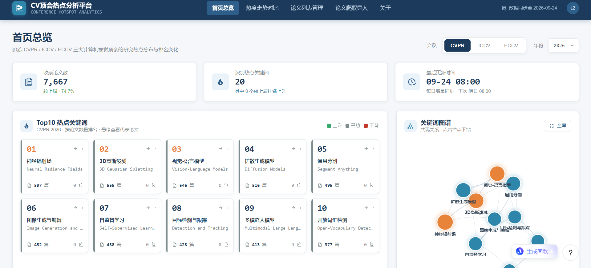Image resolution: width=591 pixels, height=268 pixels.
Task: Open the 关于 page
Action: (385, 8)
